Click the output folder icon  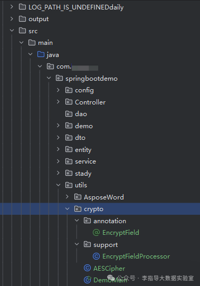[x=23, y=19]
